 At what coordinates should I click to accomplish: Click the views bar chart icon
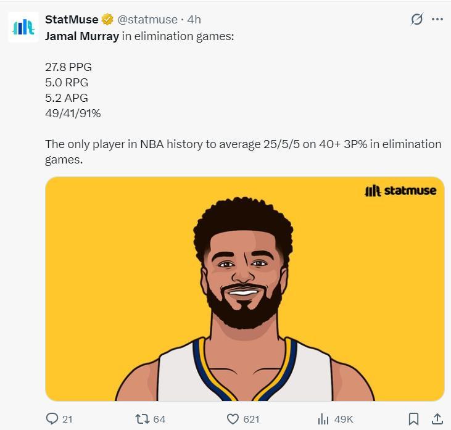click(323, 419)
